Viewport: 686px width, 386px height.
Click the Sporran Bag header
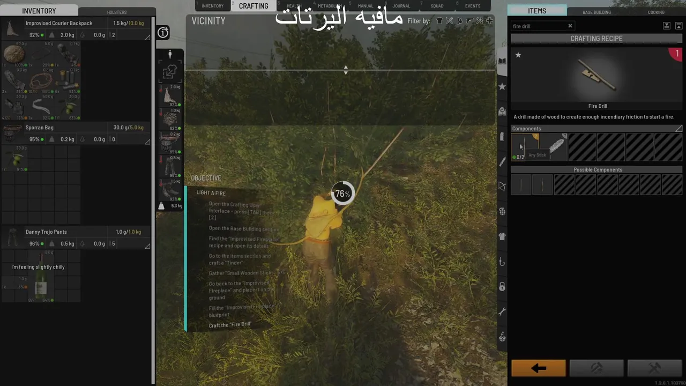(x=76, y=133)
